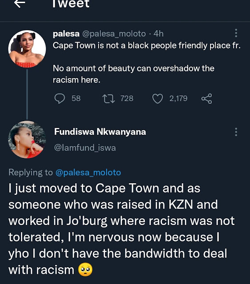Open three-dot menu on palesa's tweet

point(236,33)
